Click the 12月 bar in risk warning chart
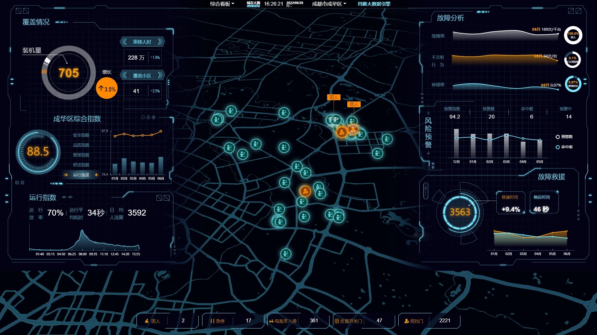Image resolution: width=597 pixels, height=335 pixels. (x=456, y=144)
